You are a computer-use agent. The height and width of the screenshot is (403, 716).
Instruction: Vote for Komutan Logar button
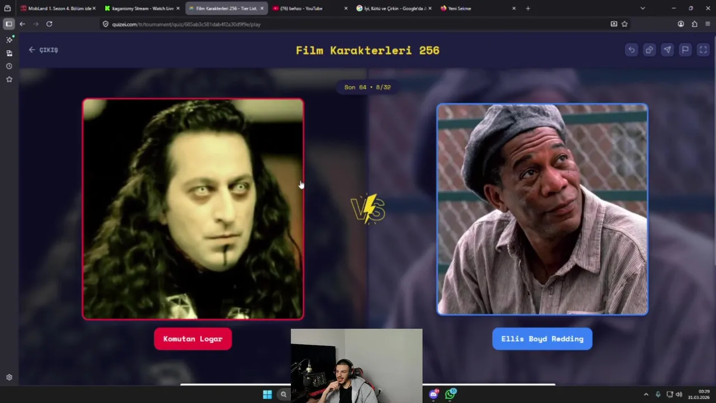point(193,339)
